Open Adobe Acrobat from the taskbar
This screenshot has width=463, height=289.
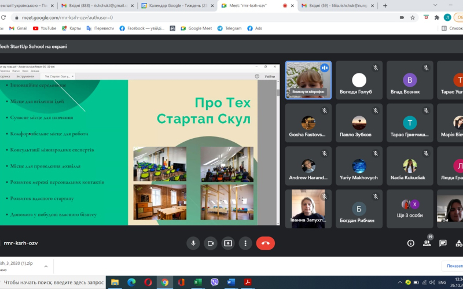248,283
